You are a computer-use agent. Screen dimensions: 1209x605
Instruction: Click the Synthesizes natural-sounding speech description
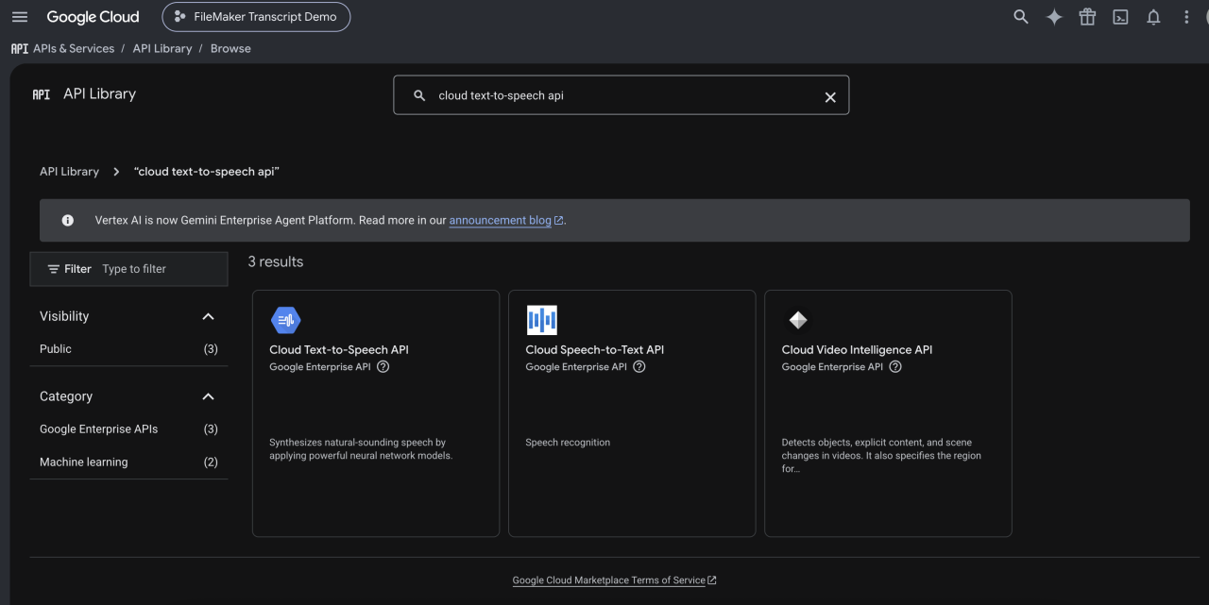tap(361, 449)
